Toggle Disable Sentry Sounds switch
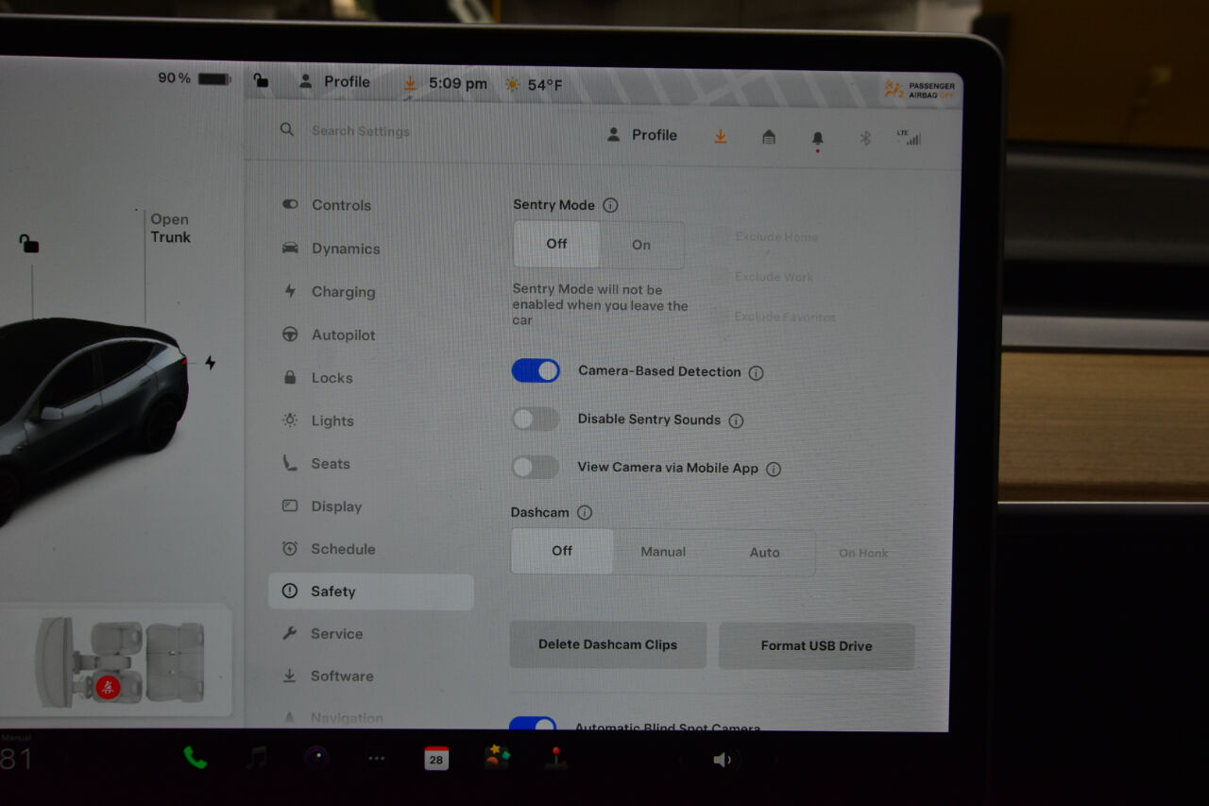 536,419
